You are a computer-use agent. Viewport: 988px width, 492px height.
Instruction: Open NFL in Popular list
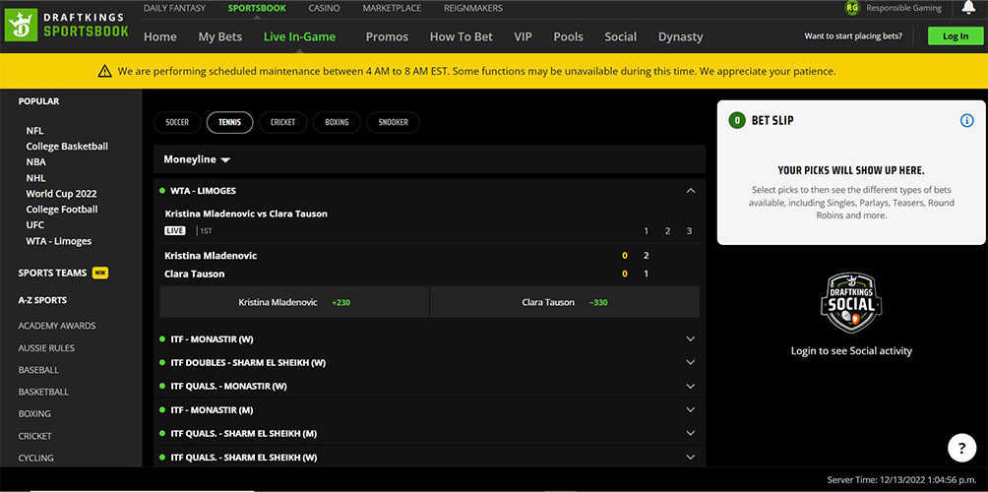point(34,131)
